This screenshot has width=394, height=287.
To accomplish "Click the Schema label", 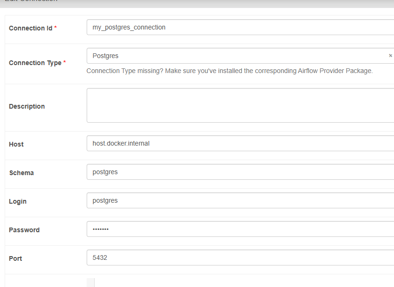I will pyautogui.click(x=22, y=173).
